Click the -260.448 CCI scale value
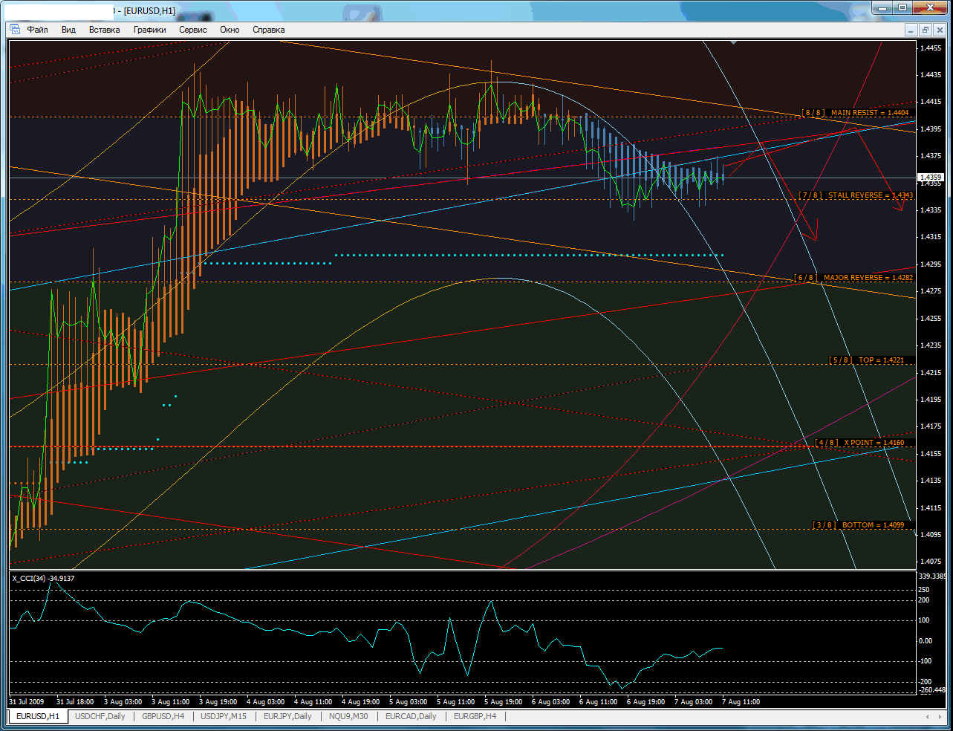Viewport: 953px width, 731px height. coord(932,690)
